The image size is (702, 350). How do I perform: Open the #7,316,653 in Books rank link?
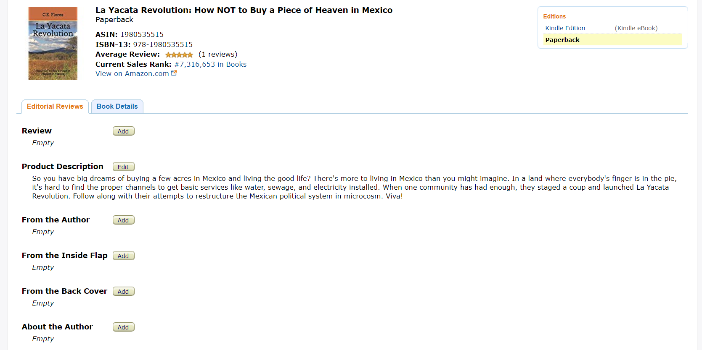tap(210, 64)
